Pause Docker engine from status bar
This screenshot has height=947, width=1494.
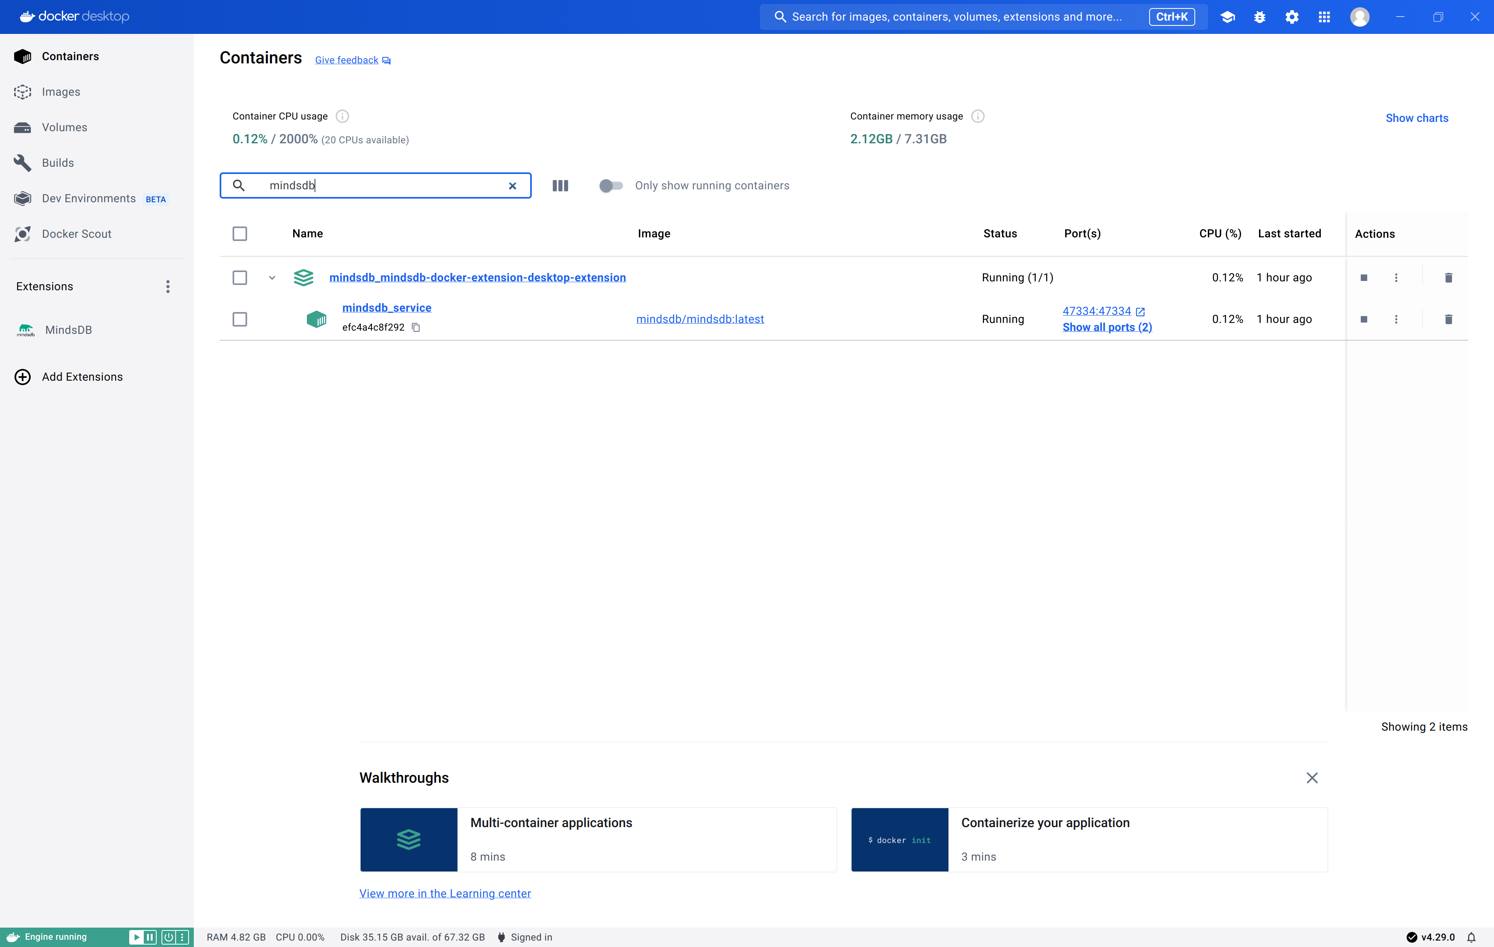pyautogui.click(x=150, y=937)
